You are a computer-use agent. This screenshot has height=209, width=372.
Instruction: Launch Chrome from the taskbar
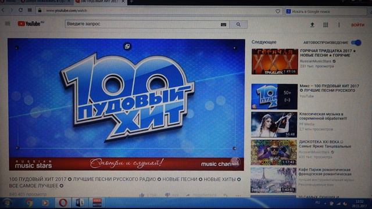[30, 203]
